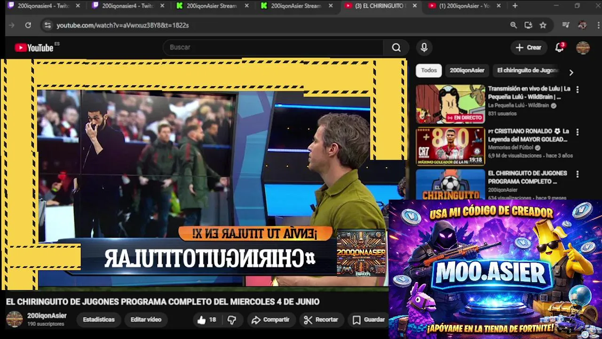Click the search magnifier button on YouTube

pos(396,48)
